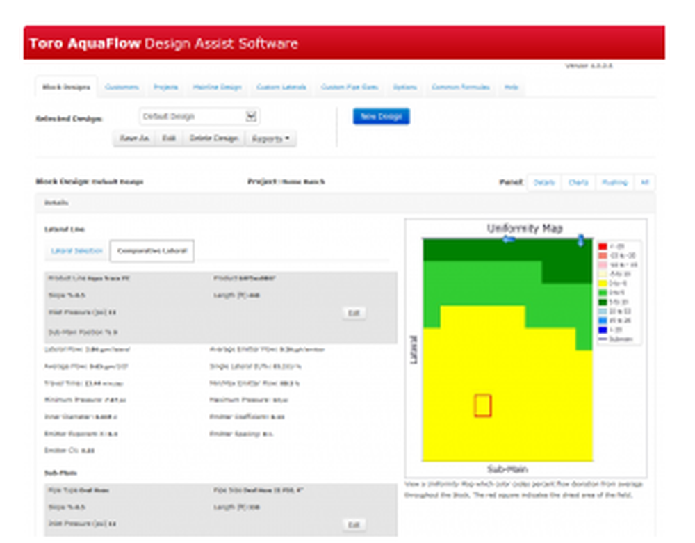The width and height of the screenshot is (695, 543).
Task: Select the Comparative Lateral tab
Action: 152,251
